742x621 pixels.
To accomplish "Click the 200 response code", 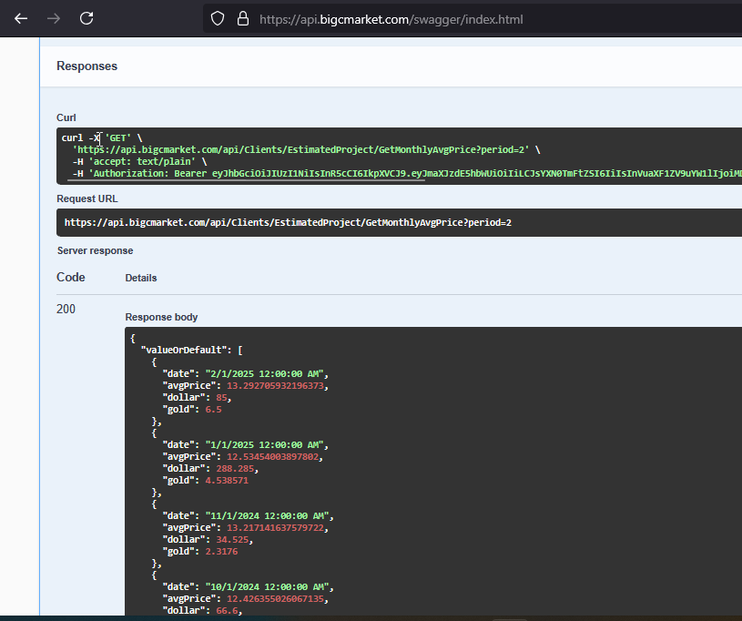I will click(66, 310).
